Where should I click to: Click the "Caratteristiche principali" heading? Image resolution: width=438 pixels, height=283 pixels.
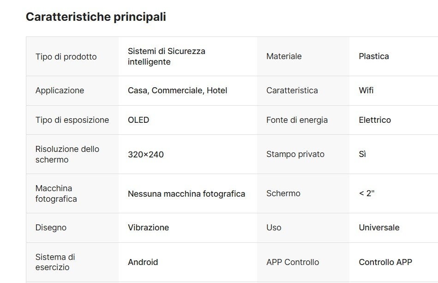click(96, 17)
